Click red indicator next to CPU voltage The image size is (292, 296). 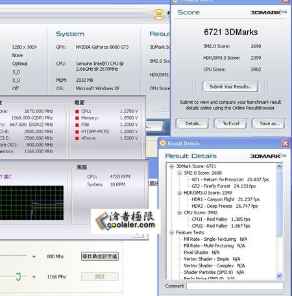pos(77,112)
